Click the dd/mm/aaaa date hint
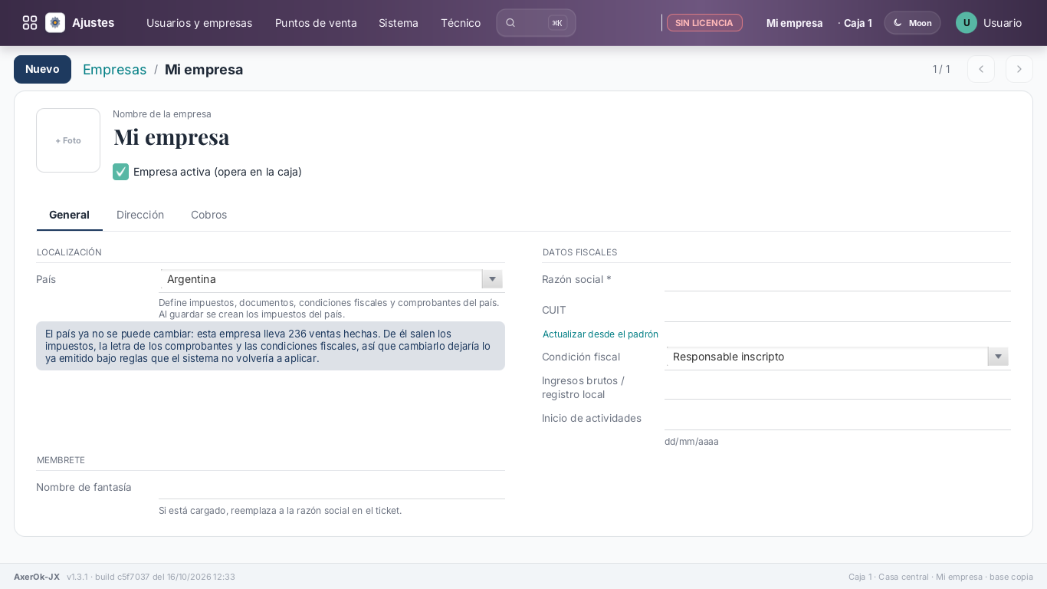The width and height of the screenshot is (1047, 589). (x=691, y=442)
